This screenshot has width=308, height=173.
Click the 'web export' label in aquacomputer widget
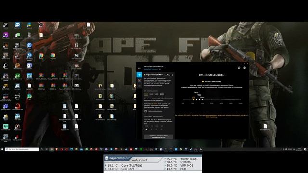[140, 160]
